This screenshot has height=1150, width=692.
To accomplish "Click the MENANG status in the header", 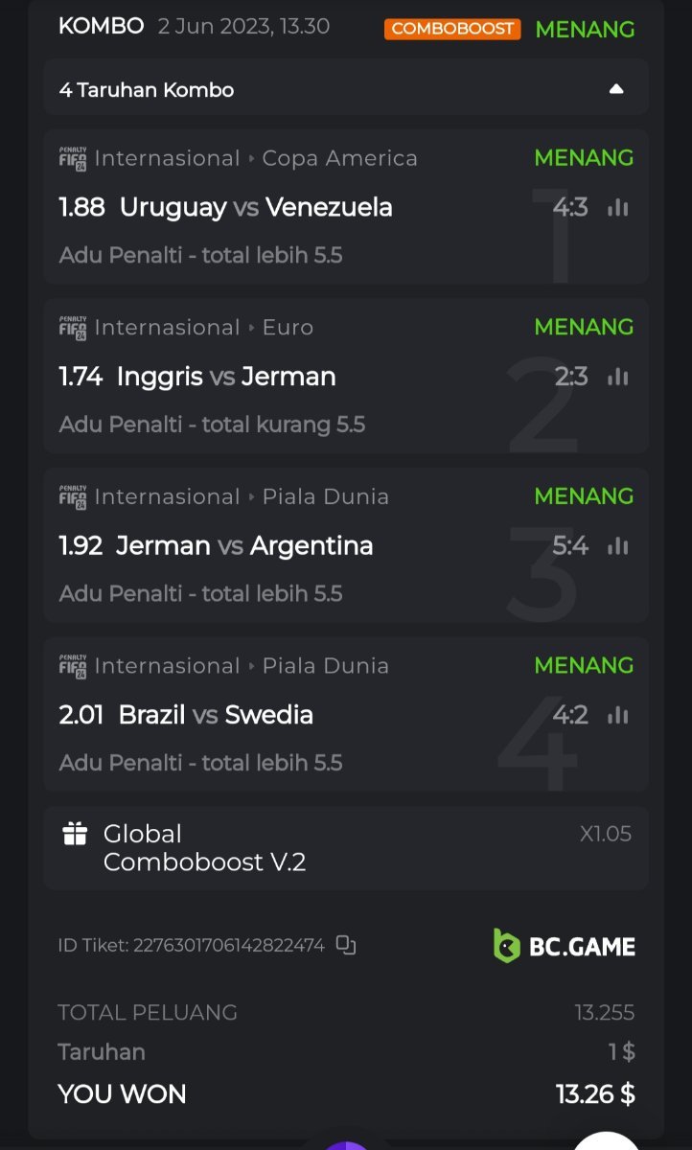I will (x=585, y=29).
